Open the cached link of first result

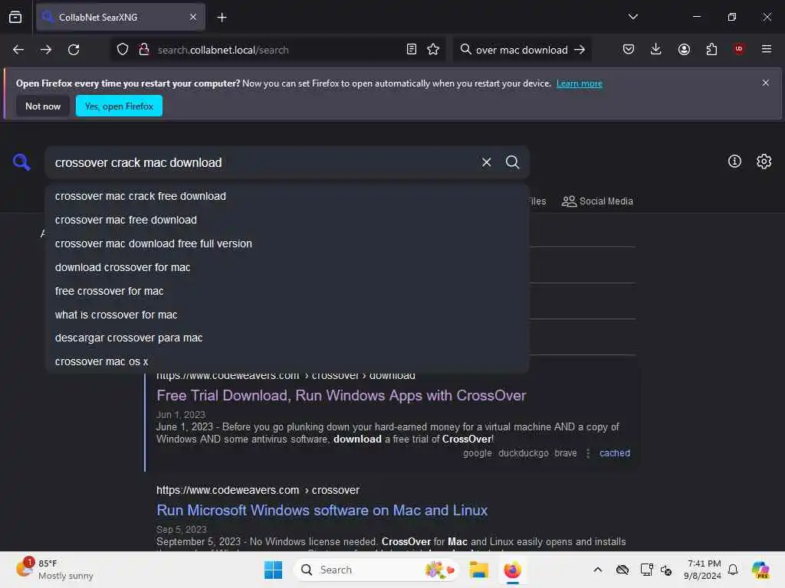(615, 453)
